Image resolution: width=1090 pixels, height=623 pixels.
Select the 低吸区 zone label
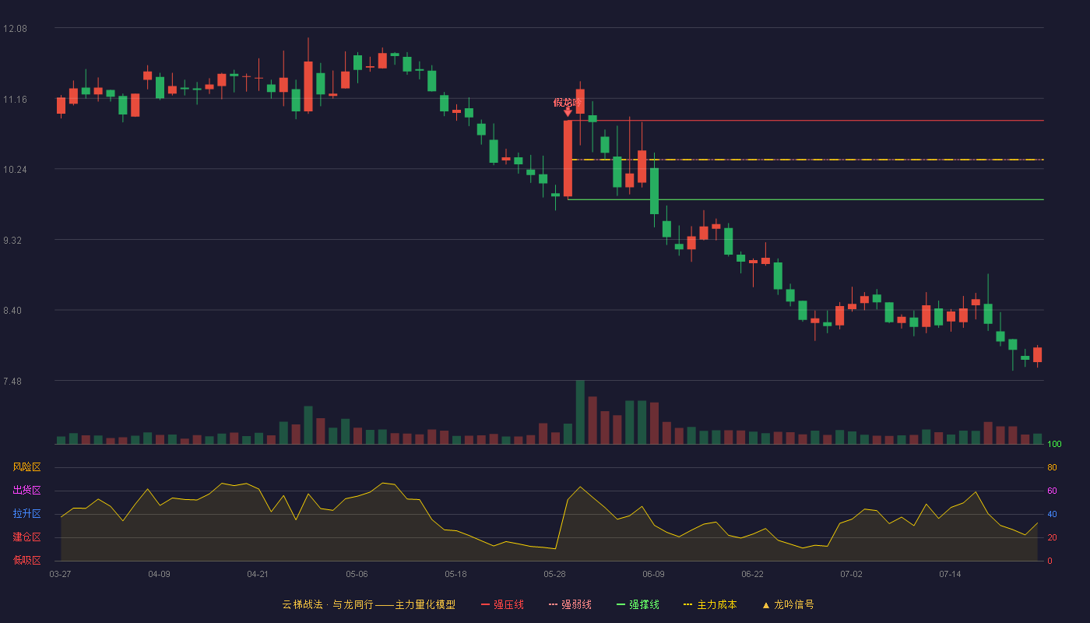26,560
